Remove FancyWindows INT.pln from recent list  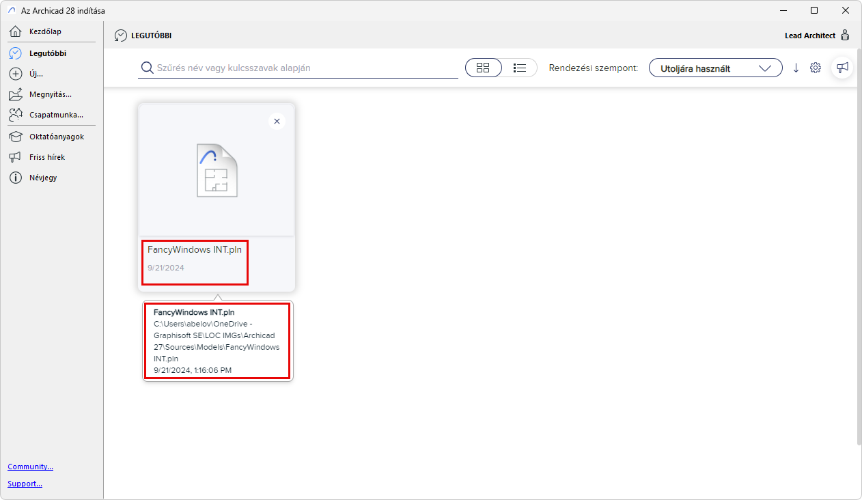[x=277, y=122]
